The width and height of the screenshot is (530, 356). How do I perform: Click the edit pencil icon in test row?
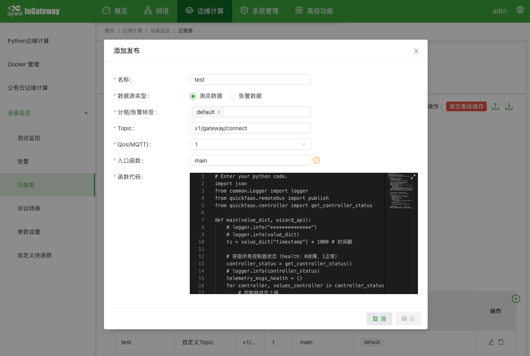(x=491, y=342)
